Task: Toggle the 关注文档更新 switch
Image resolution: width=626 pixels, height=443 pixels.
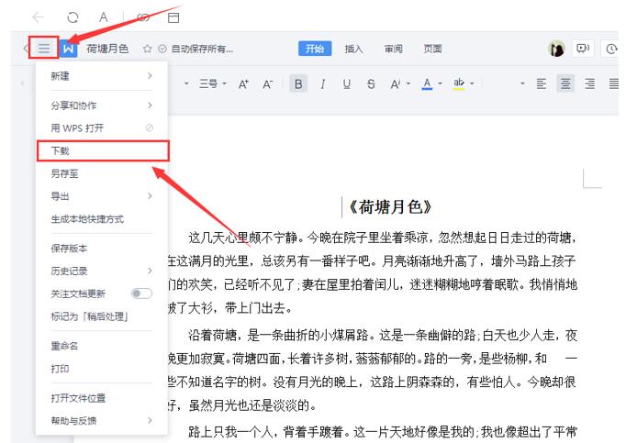Action: [141, 293]
